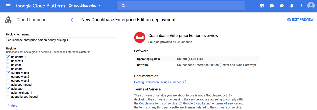Click the Cloud Launcher rocket icon

8,20
